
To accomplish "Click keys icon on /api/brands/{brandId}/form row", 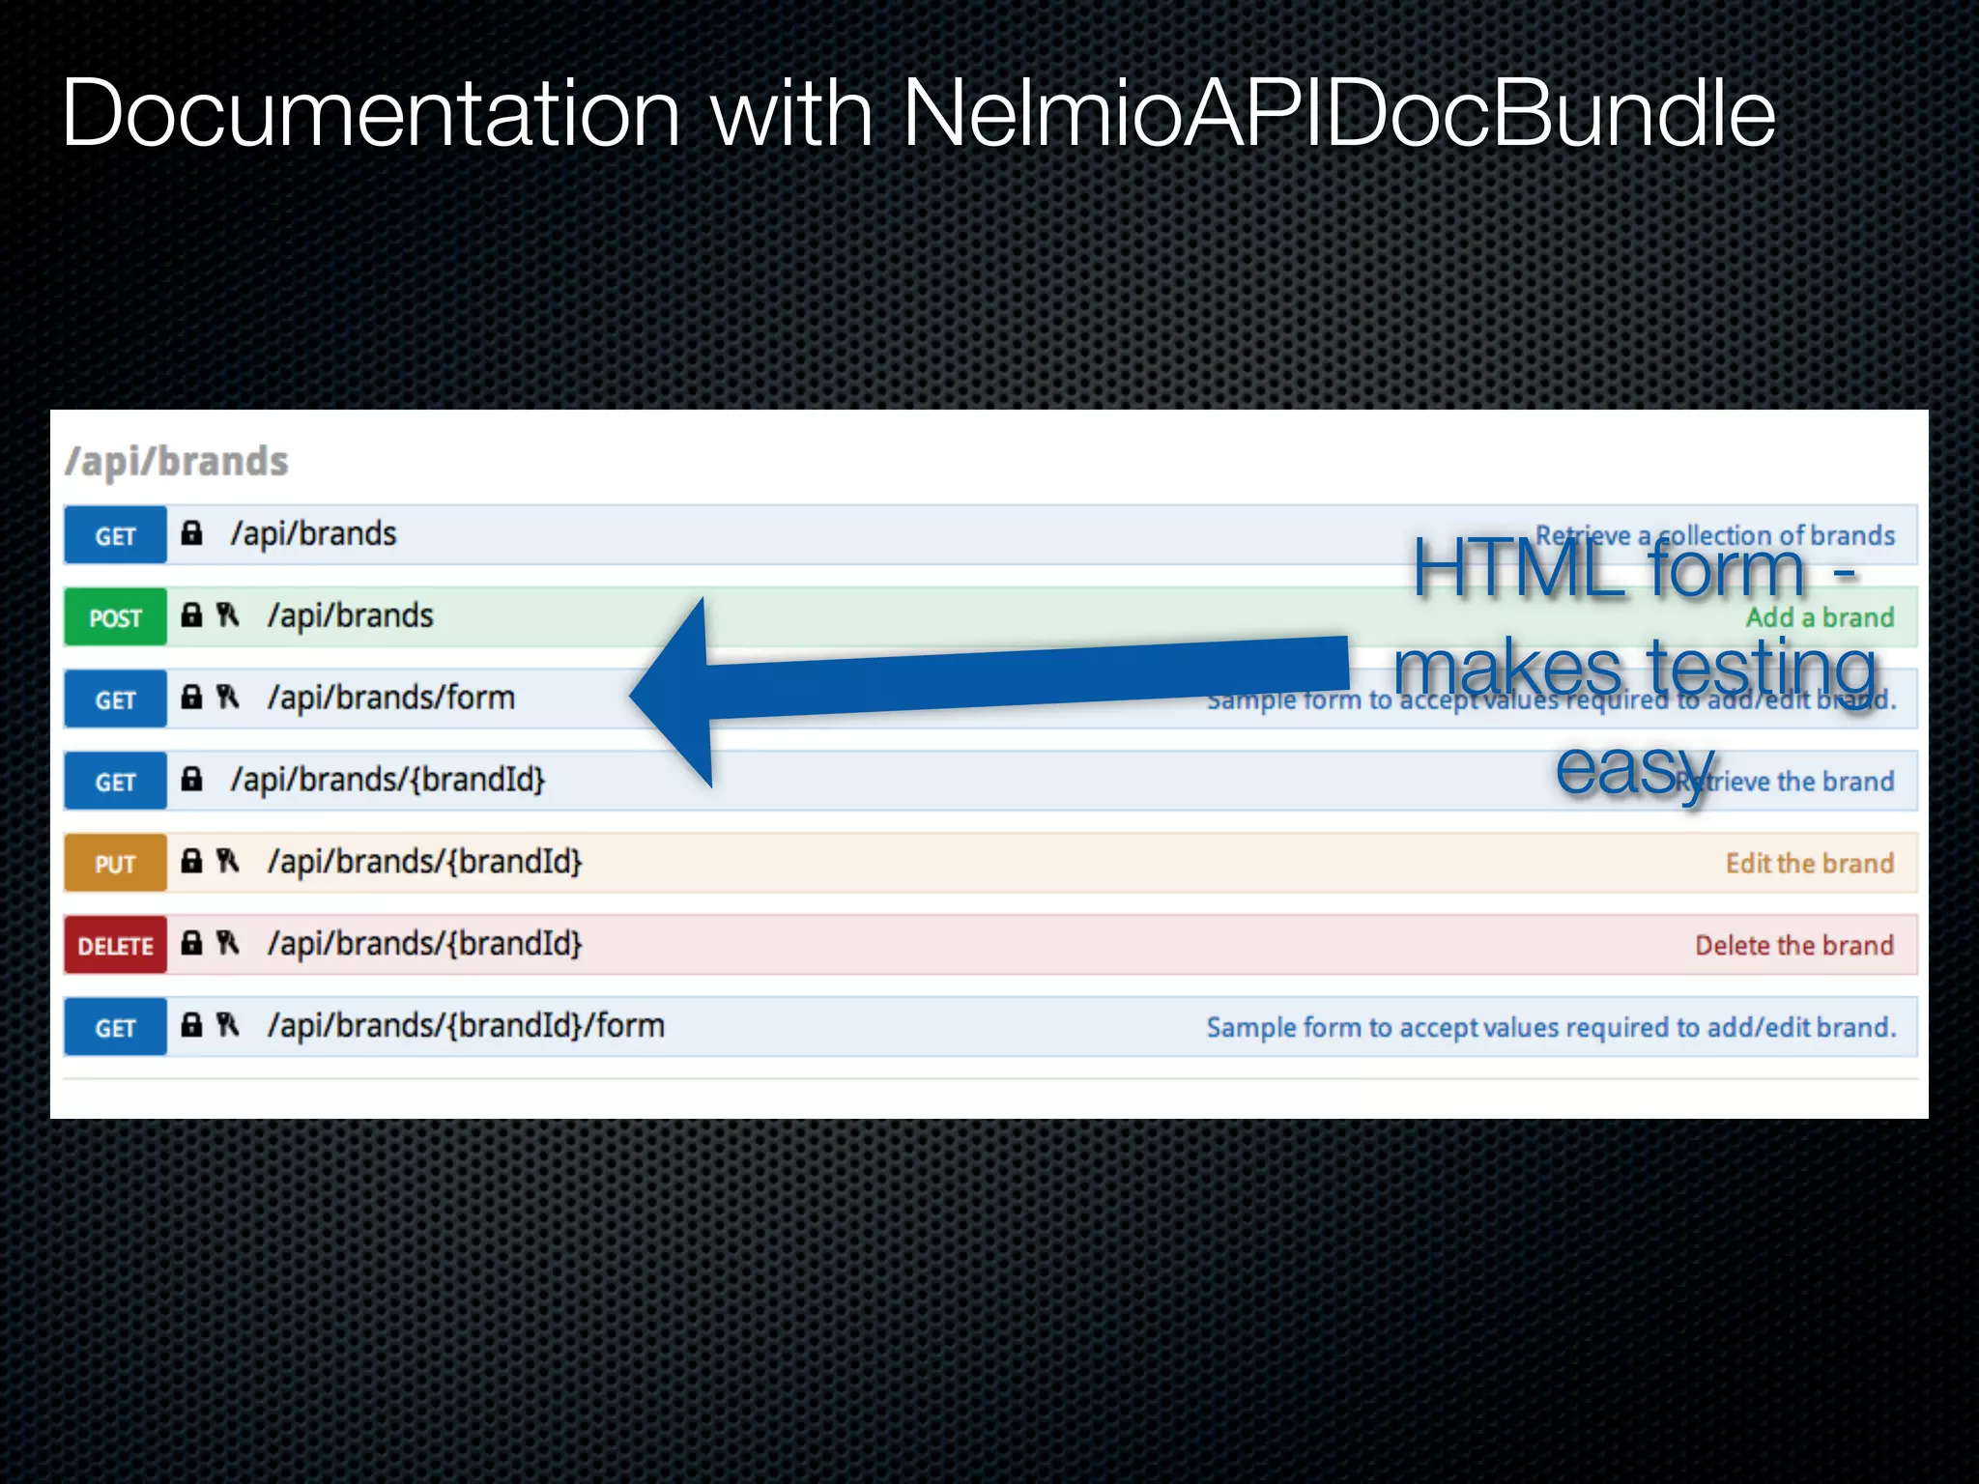I will 228,1024.
